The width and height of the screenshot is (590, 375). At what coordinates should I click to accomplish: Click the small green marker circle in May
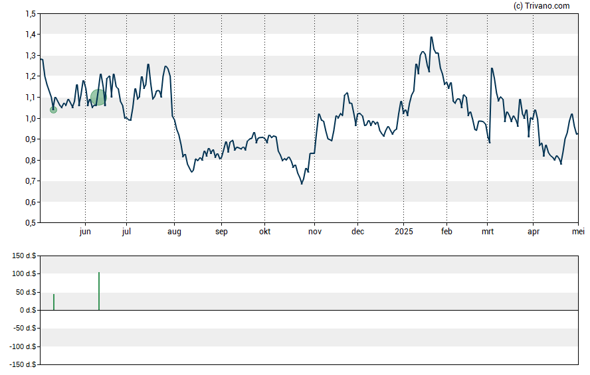[53, 110]
